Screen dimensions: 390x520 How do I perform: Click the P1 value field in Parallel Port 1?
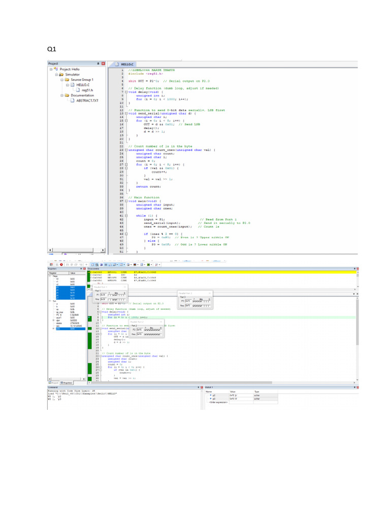coord(104,295)
